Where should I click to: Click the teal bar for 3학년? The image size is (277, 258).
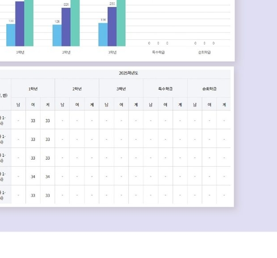point(121,22)
